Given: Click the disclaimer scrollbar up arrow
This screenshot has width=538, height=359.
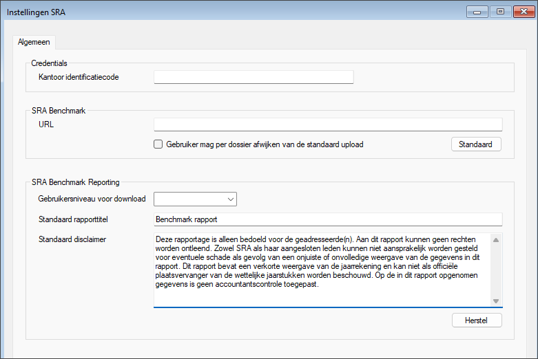Looking at the screenshot, I should (496, 240).
